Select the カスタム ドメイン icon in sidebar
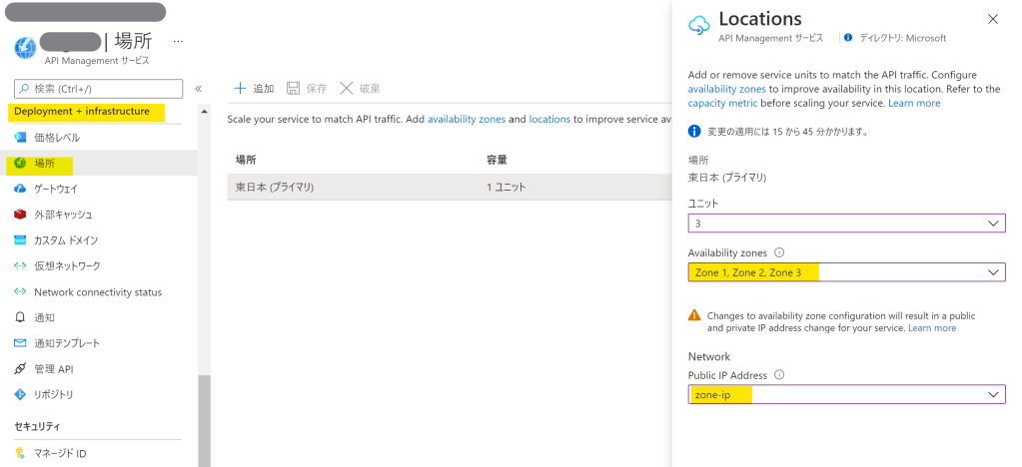The height and width of the screenshot is (467, 1022). pos(20,240)
